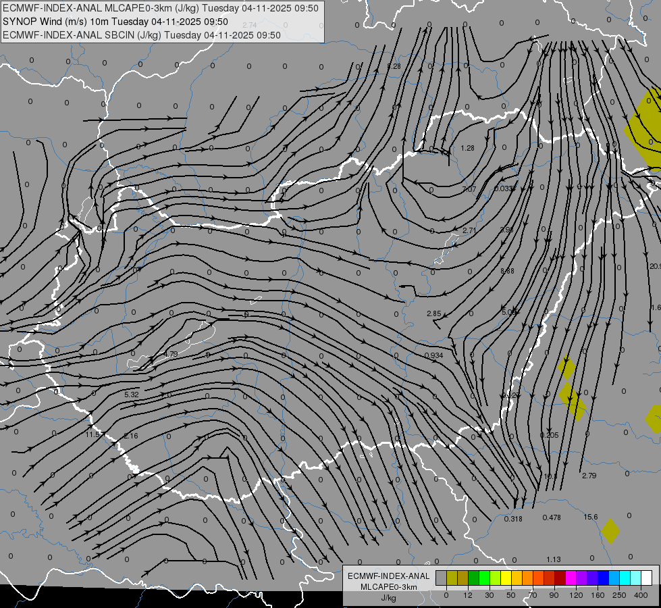Click the map value 4.79
Viewport: 661px width, 608px height.
pos(171,354)
